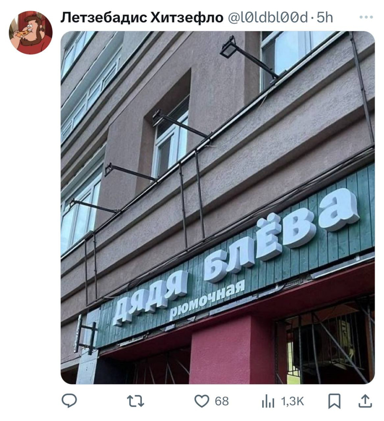The height and width of the screenshot is (421, 384).
Task: Open the profile avatar eating pizza
Action: 31,33
